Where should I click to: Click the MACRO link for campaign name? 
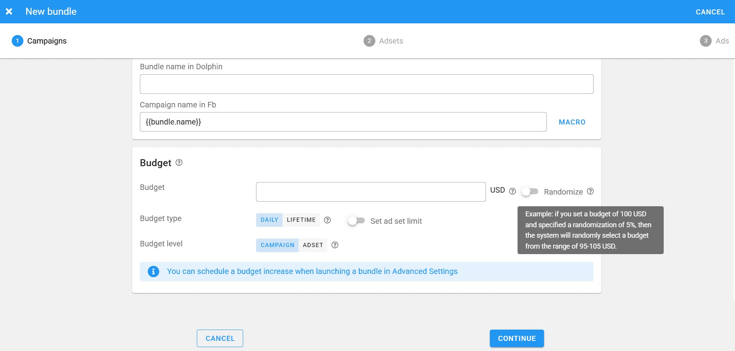(x=572, y=122)
